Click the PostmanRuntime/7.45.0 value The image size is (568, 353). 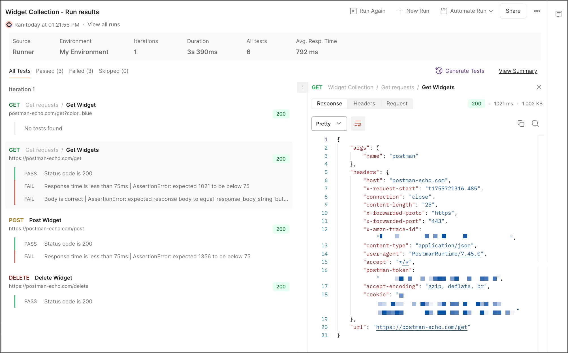pyautogui.click(x=446, y=254)
